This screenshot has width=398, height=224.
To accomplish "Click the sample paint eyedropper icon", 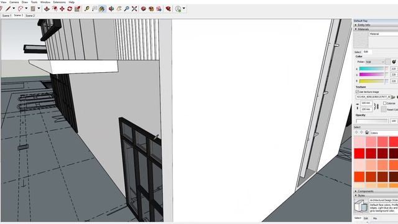I will tap(394, 62).
